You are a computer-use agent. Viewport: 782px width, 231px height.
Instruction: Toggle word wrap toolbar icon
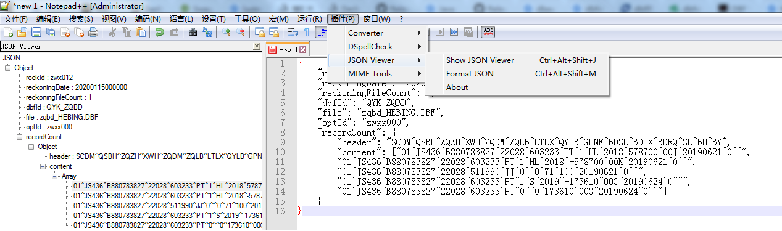(293, 32)
